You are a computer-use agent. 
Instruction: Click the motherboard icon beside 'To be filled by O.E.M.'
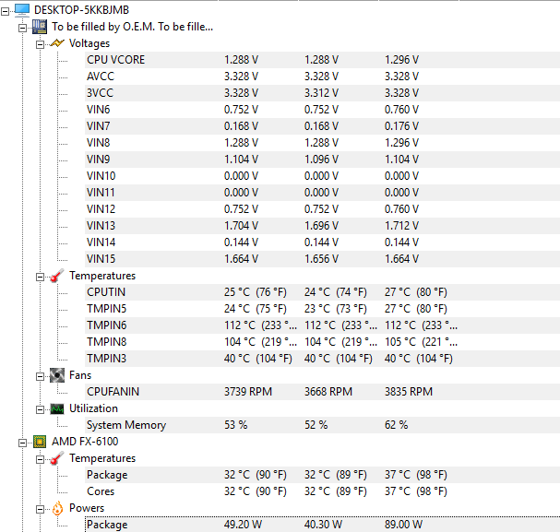tap(40, 27)
